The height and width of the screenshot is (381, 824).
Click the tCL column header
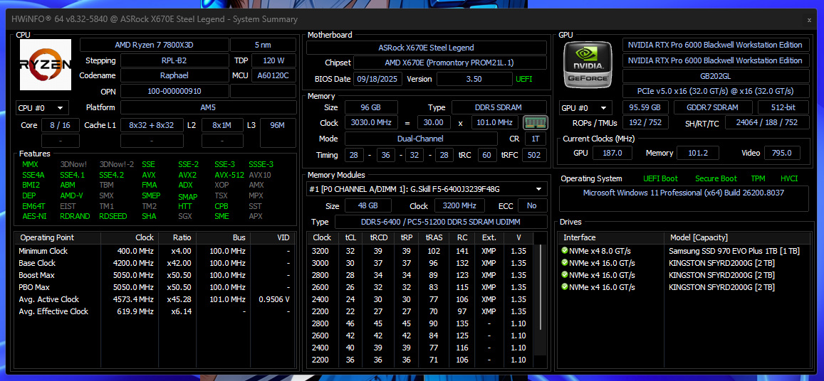350,237
